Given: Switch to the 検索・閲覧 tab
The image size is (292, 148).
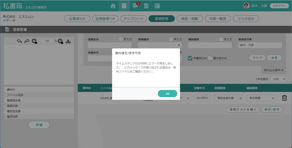Looking at the screenshot, I should [190, 18].
